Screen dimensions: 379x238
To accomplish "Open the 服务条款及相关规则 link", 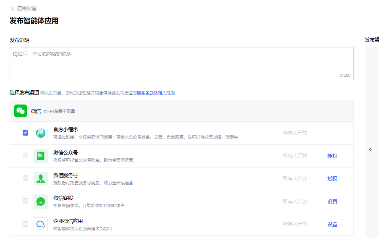I will 156,93.
